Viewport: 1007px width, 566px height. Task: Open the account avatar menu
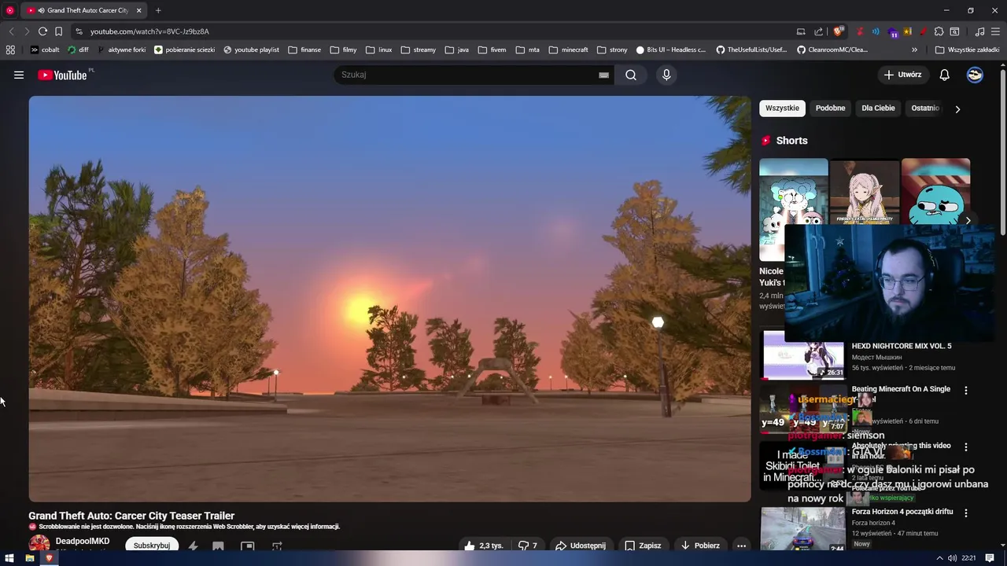click(975, 75)
